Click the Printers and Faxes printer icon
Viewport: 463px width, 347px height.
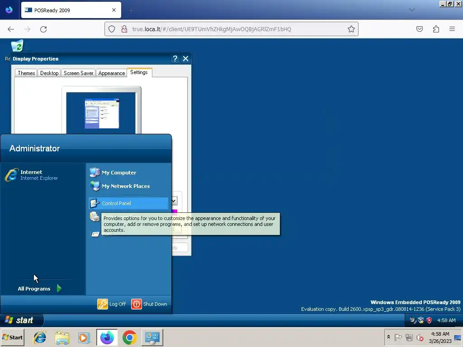[95, 216]
